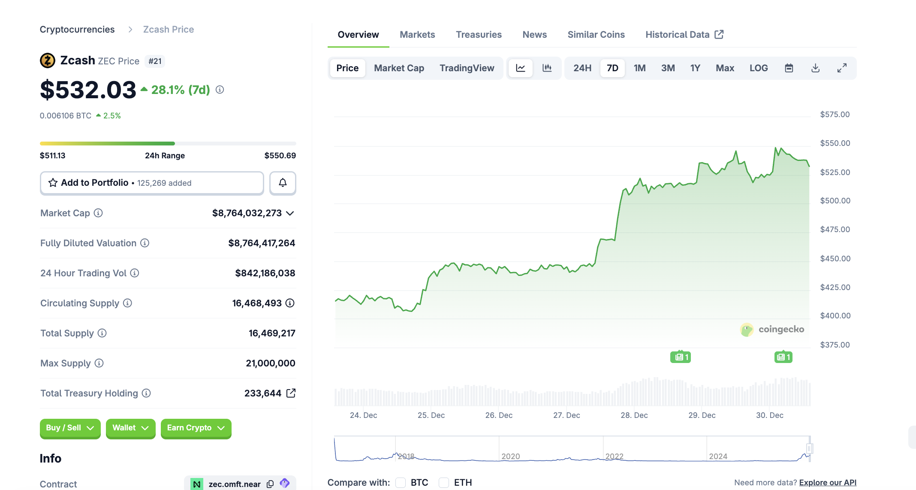
Task: Copy the zec.omft.near contract address
Action: pos(270,484)
